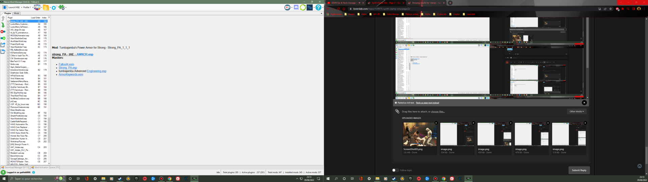The height and width of the screenshot is (182, 648).
Task: Open the ArmorKeywords.esm master link
Action: (x=71, y=74)
